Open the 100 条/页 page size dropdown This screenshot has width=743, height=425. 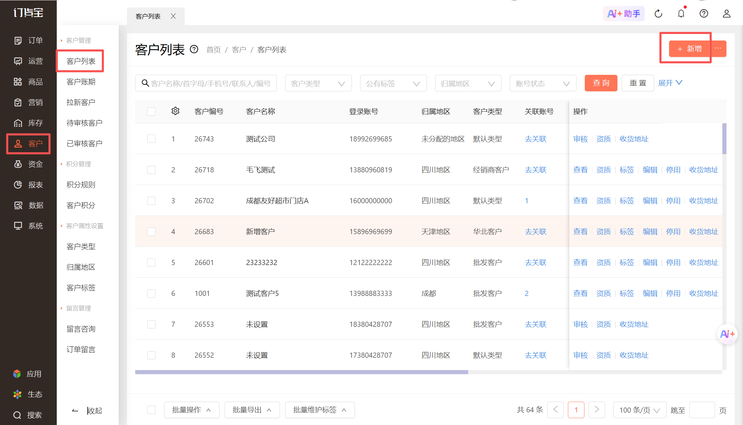(640, 410)
